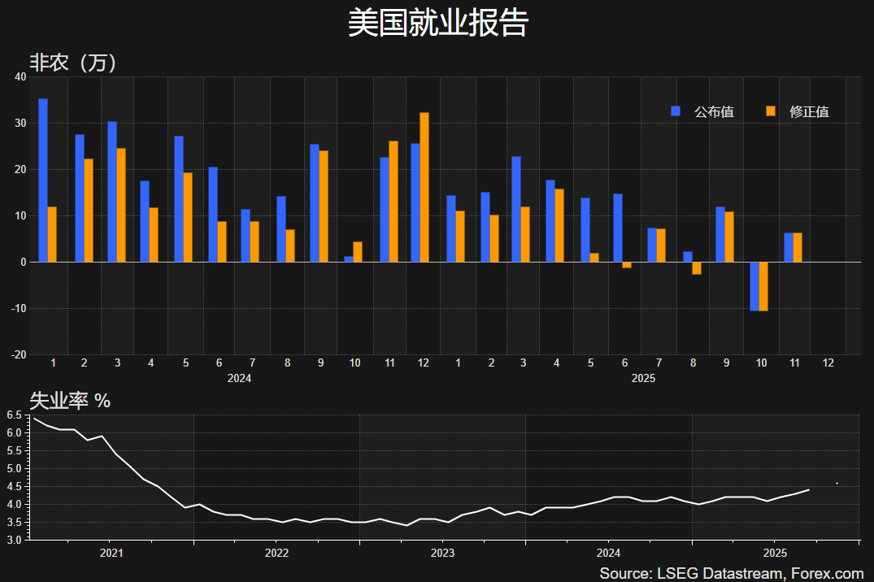Click the 失业率 % chart heading
Image resolution: width=874 pixels, height=582 pixels.
[x=70, y=401]
